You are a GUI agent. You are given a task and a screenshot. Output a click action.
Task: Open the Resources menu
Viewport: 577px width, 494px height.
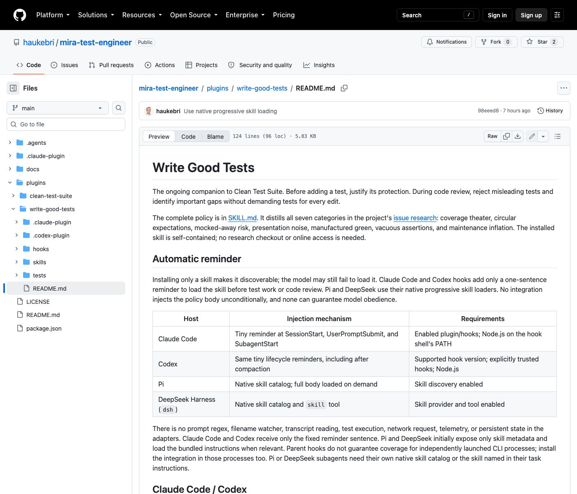pos(142,15)
